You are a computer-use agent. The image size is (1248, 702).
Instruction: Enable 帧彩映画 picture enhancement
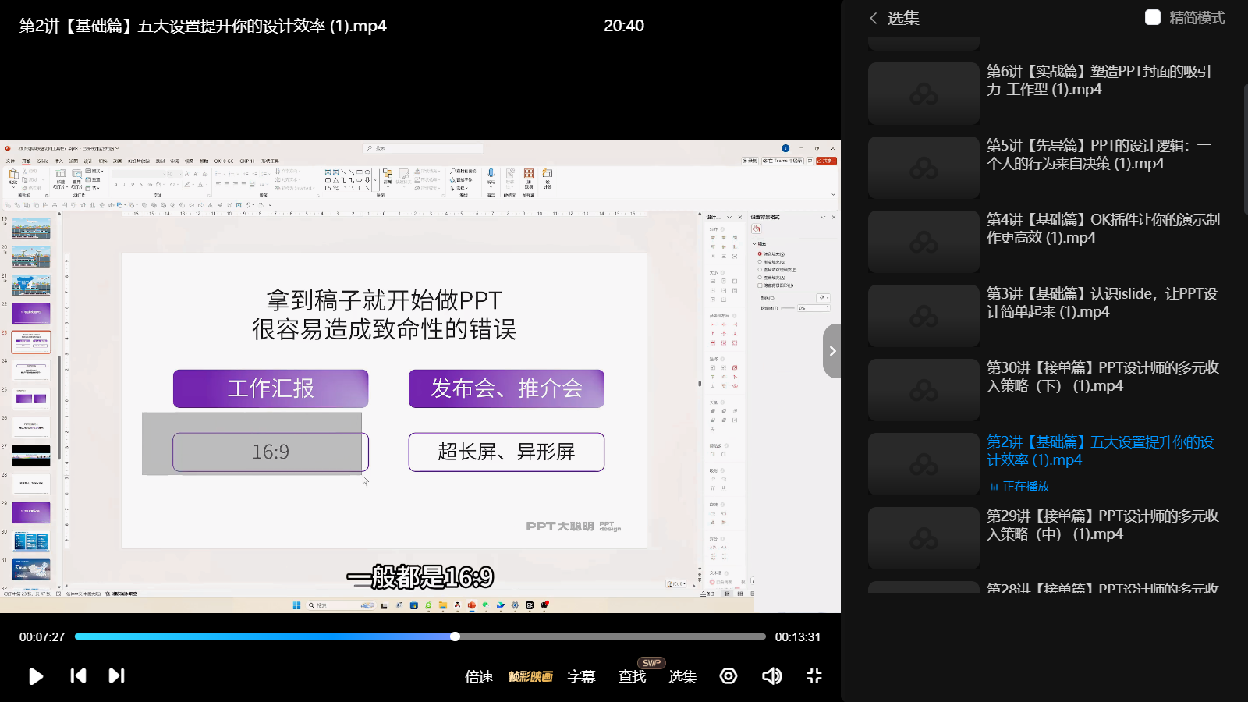click(530, 676)
